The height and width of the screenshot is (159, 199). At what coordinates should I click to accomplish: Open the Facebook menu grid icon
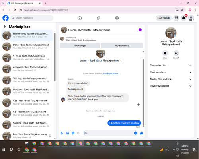176,18
